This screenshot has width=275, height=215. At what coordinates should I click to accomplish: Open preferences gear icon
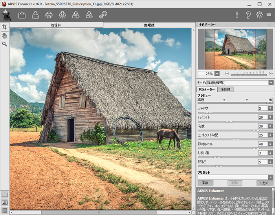click(260, 15)
